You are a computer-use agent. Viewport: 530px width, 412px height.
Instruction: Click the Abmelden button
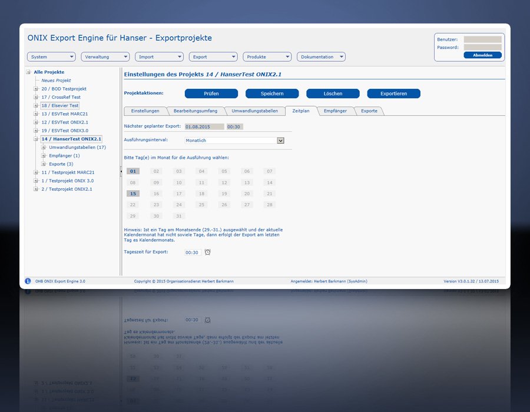tap(483, 55)
